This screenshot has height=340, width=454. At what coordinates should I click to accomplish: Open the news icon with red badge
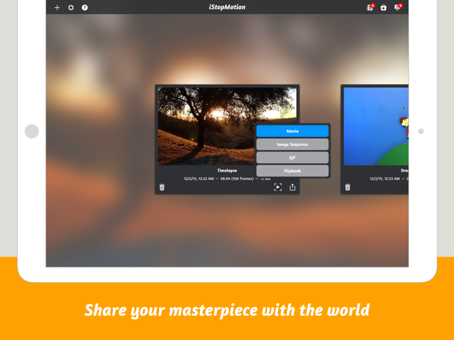click(x=370, y=8)
